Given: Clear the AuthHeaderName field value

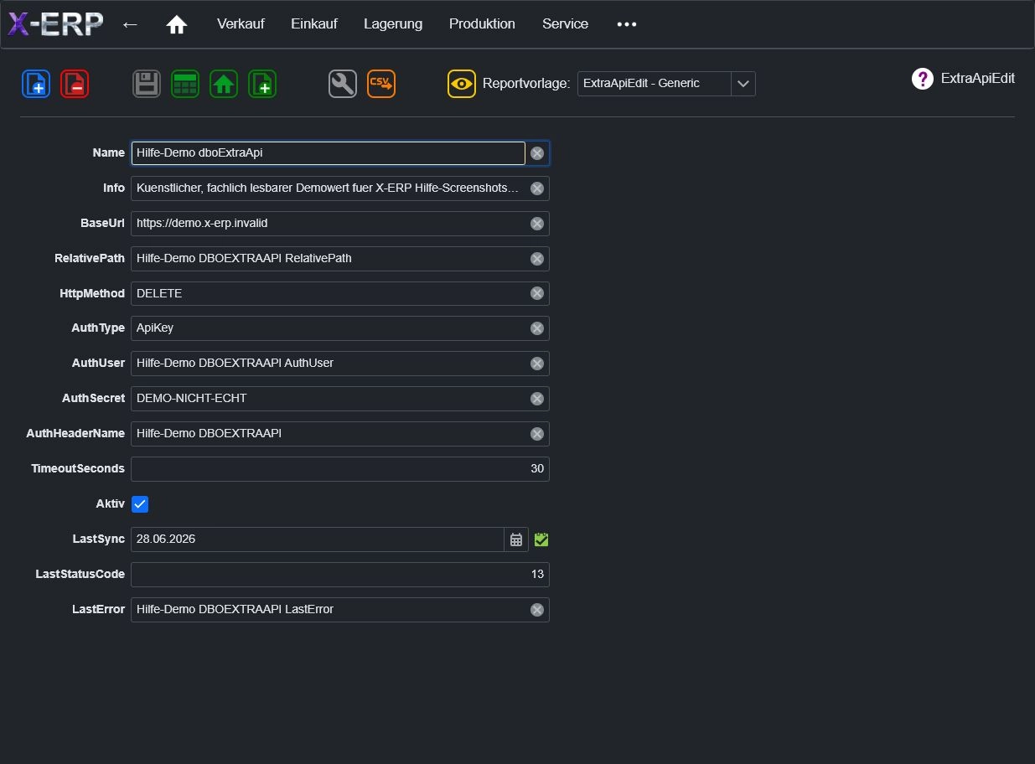Looking at the screenshot, I should point(537,434).
